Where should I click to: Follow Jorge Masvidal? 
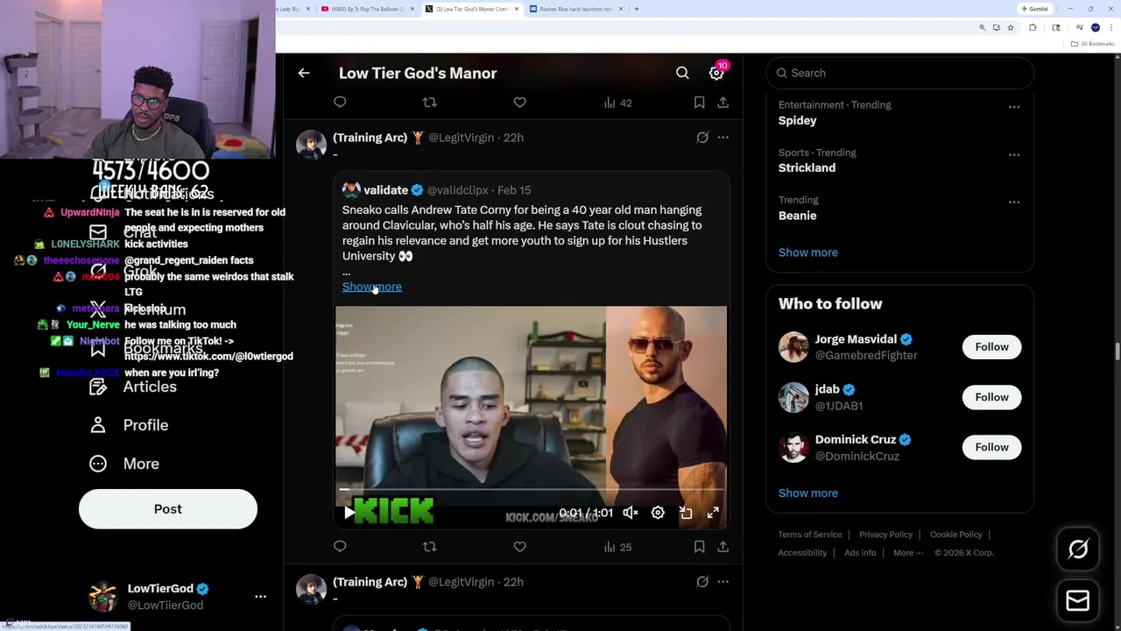pos(991,347)
